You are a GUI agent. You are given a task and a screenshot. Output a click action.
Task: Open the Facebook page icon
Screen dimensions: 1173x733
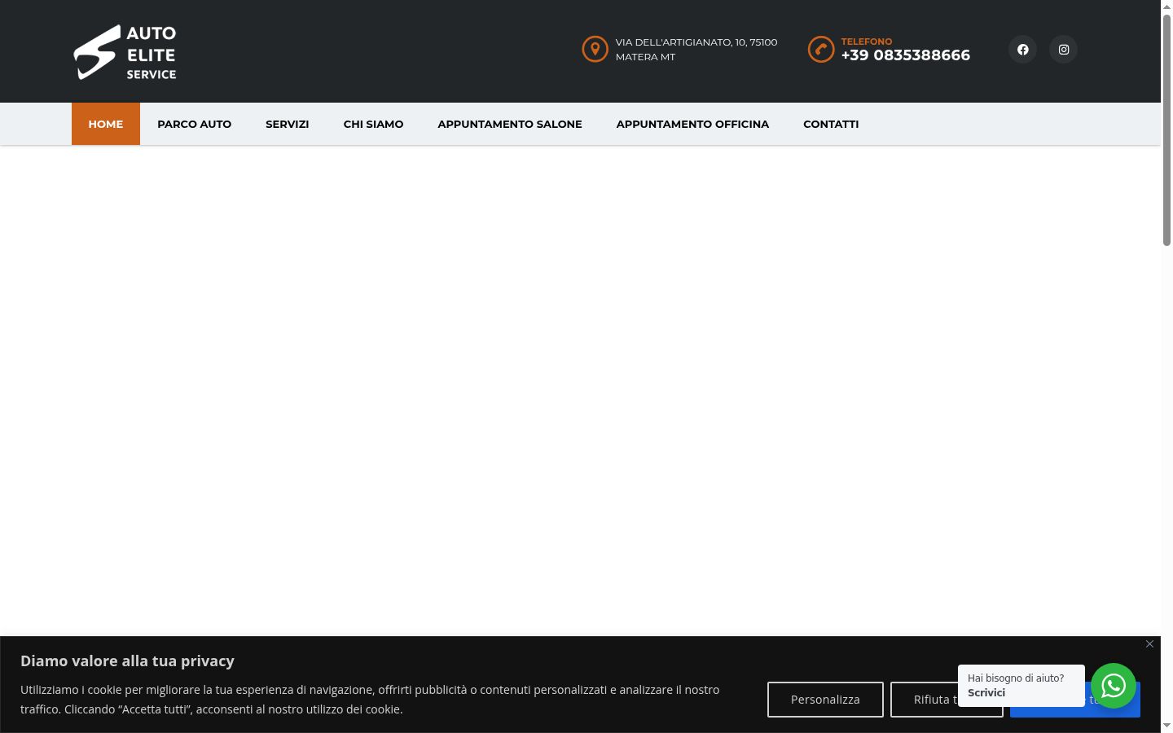[x=1022, y=49]
